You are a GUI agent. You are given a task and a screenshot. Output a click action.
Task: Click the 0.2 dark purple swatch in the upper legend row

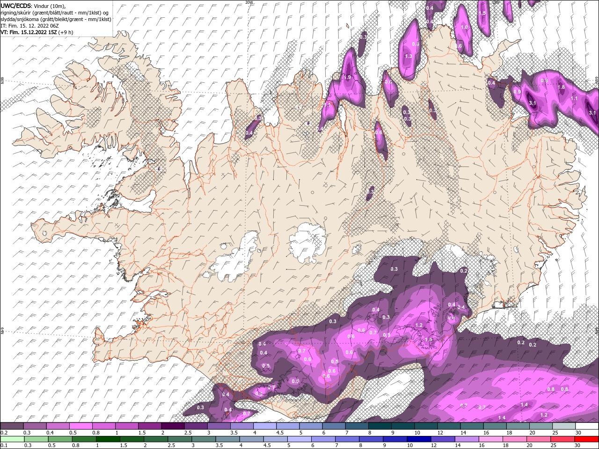click(12, 426)
